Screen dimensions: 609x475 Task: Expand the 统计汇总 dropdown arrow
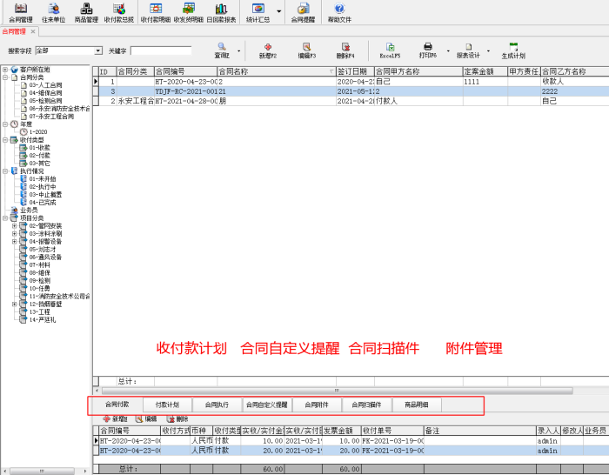(x=279, y=11)
